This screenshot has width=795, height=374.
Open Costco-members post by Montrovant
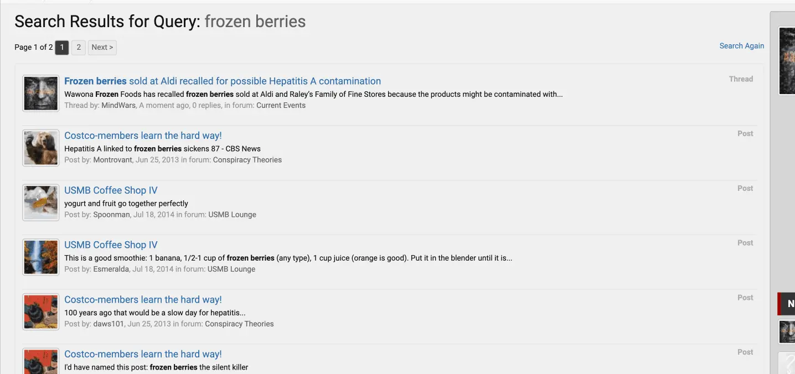click(x=143, y=136)
